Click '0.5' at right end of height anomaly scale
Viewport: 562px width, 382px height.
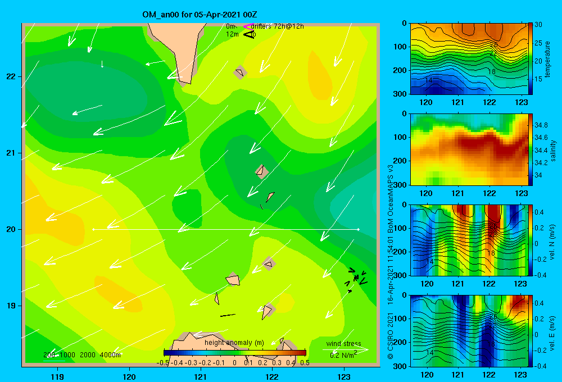[305, 363]
